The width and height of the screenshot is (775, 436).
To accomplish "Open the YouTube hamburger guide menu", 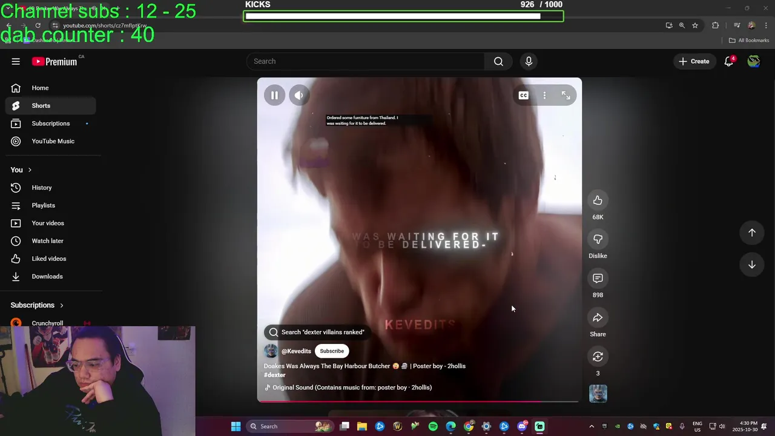I will 16,61.
